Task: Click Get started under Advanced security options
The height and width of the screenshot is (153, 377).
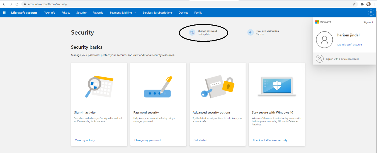Action: tap(200, 140)
